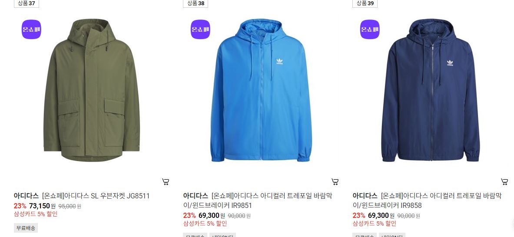Add blue windbreaker IR9851 to cart
Image resolution: width=514 pixels, height=237 pixels.
335,182
